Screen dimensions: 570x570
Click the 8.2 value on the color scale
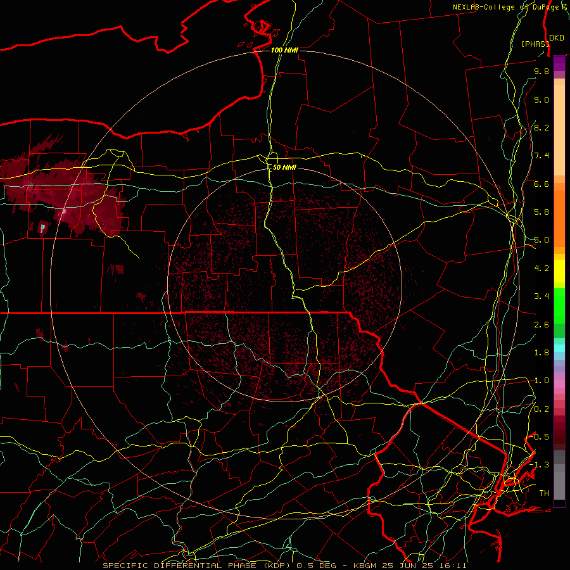click(541, 128)
